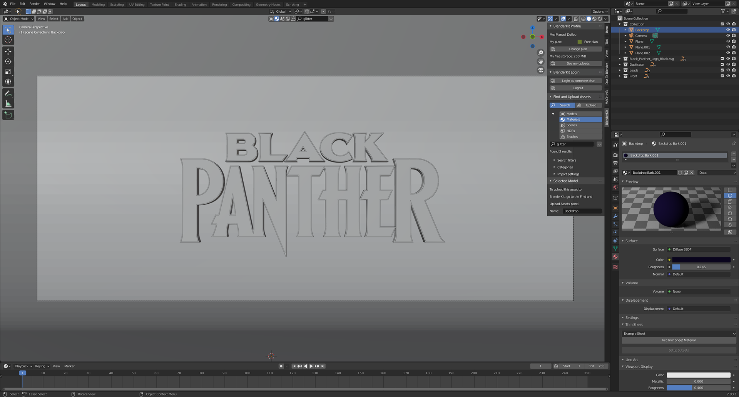Toggle X-ray mode in viewport header
Screen dimensions: 739x397
[576, 19]
